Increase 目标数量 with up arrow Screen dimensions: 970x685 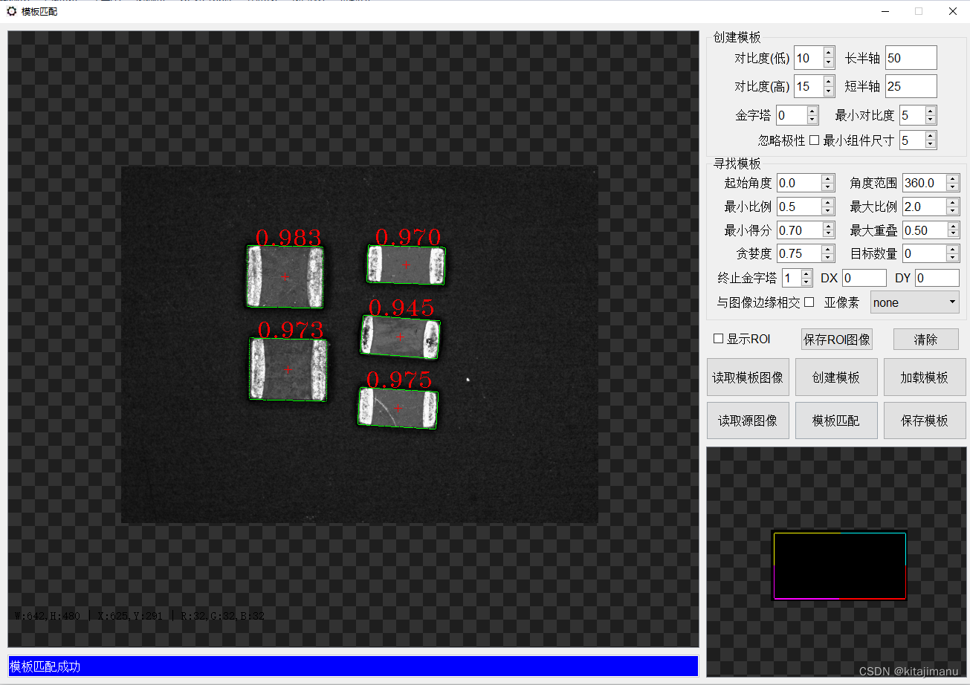954,249
